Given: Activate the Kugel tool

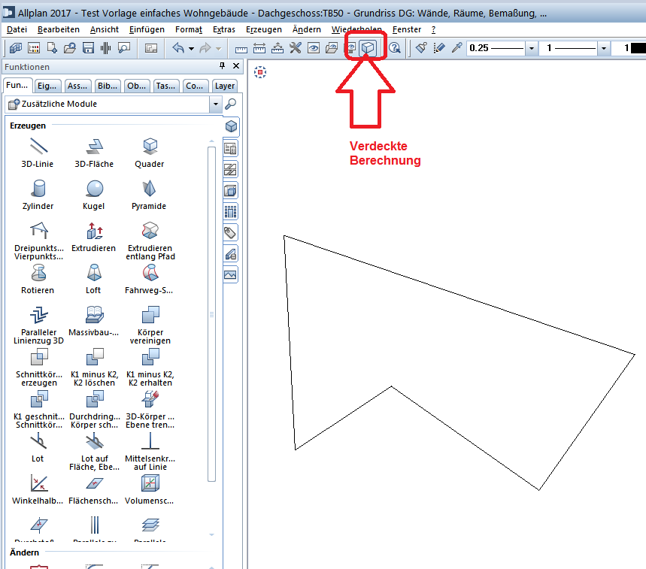Looking at the screenshot, I should pos(94,188).
